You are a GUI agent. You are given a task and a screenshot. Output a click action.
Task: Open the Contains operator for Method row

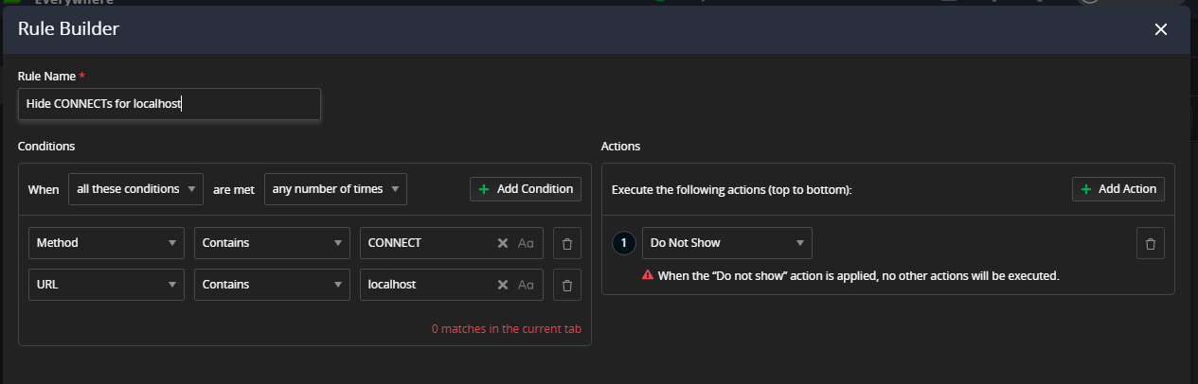point(272,243)
